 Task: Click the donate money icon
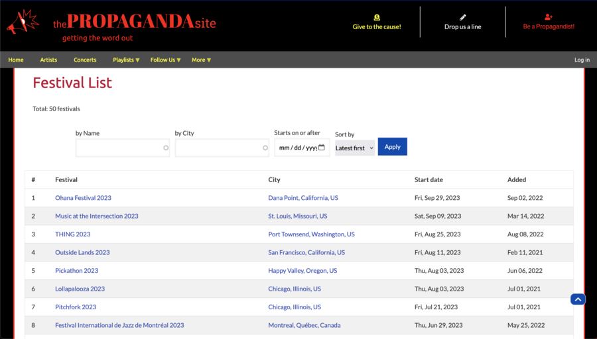coord(377,17)
